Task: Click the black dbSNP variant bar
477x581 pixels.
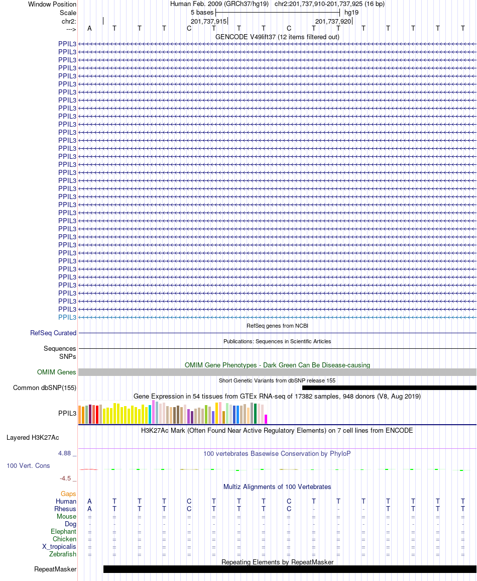Action: 389,388
